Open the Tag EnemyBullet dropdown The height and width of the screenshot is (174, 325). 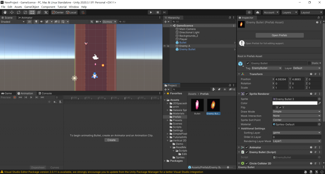(267, 68)
